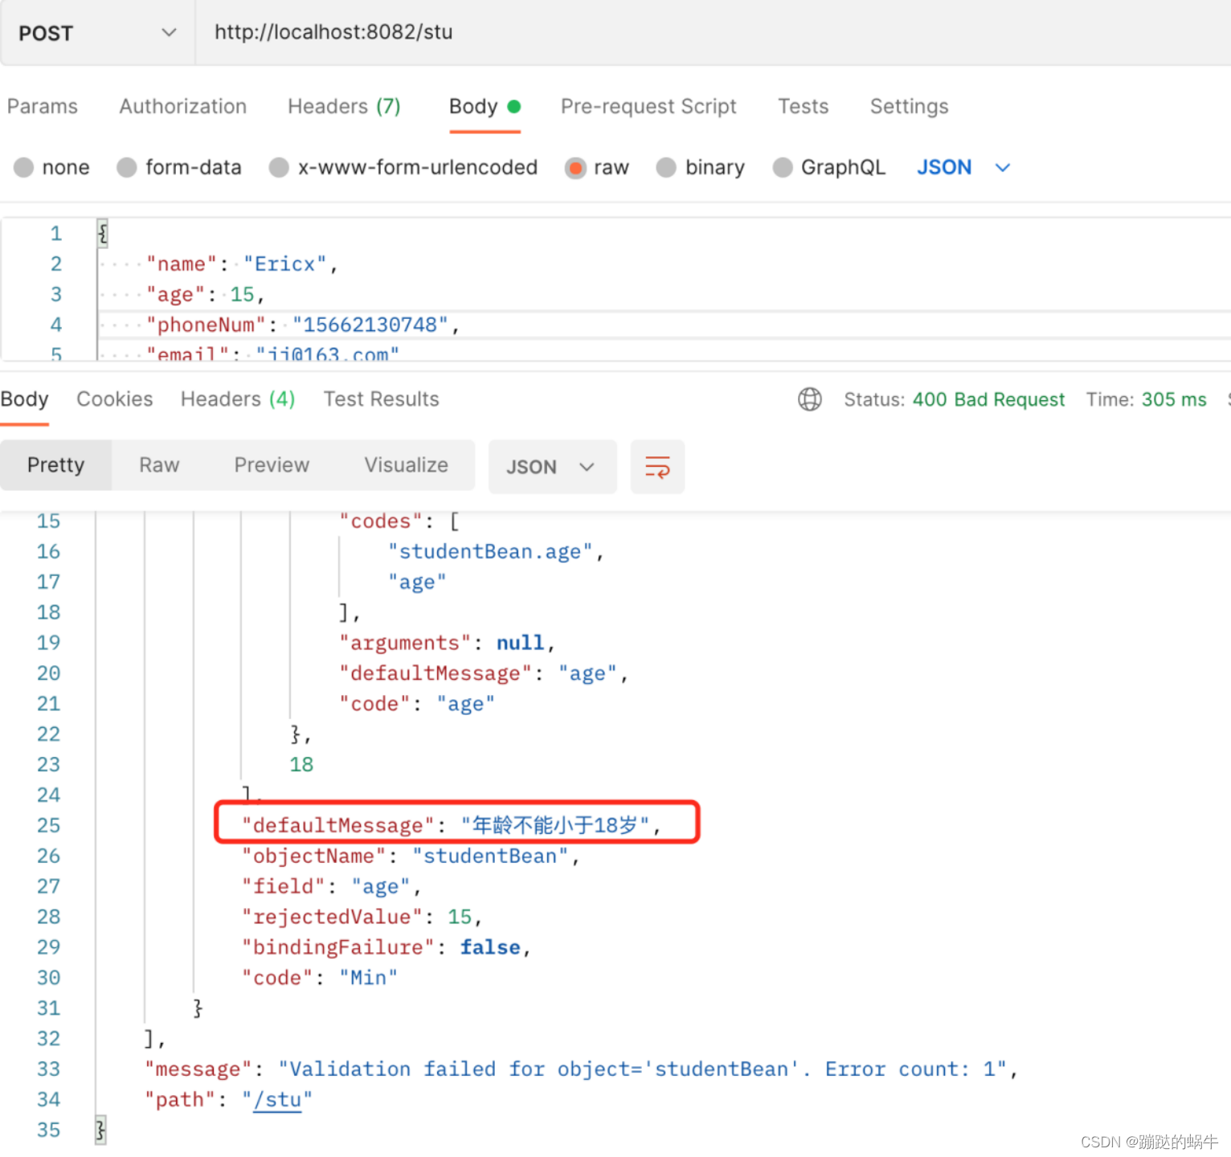The width and height of the screenshot is (1231, 1157).
Task: Open the /stu path link
Action: (277, 1100)
